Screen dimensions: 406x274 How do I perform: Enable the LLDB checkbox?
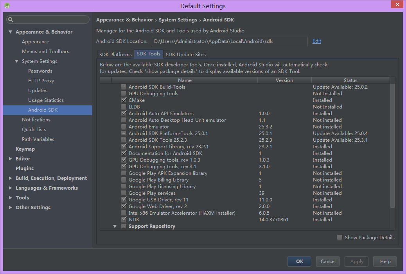tap(124, 107)
